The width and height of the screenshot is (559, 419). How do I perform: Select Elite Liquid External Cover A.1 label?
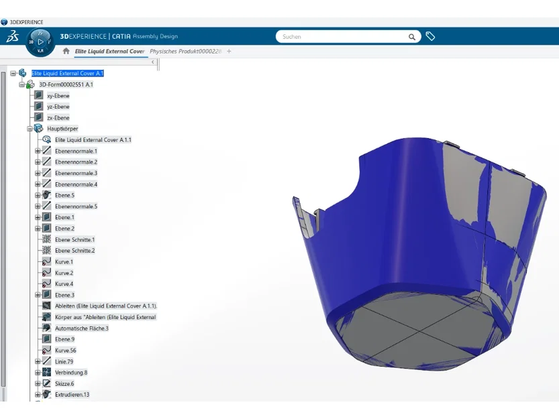(x=67, y=73)
